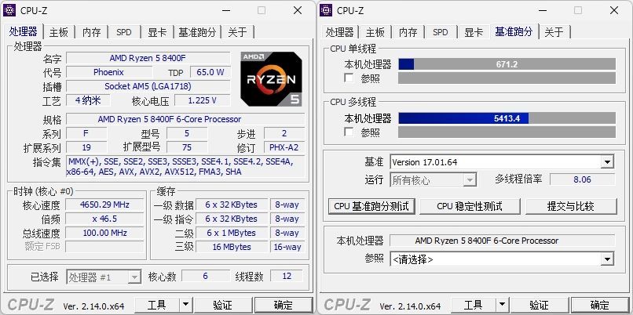The image size is (633, 315).
Task: Open the SPD tab in left CPU-Z window
Action: pyautogui.click(x=124, y=32)
